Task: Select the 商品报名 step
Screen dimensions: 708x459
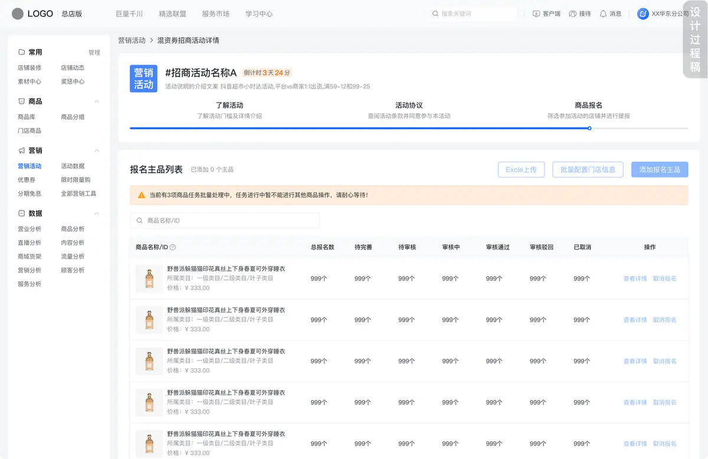Action: pos(588,105)
